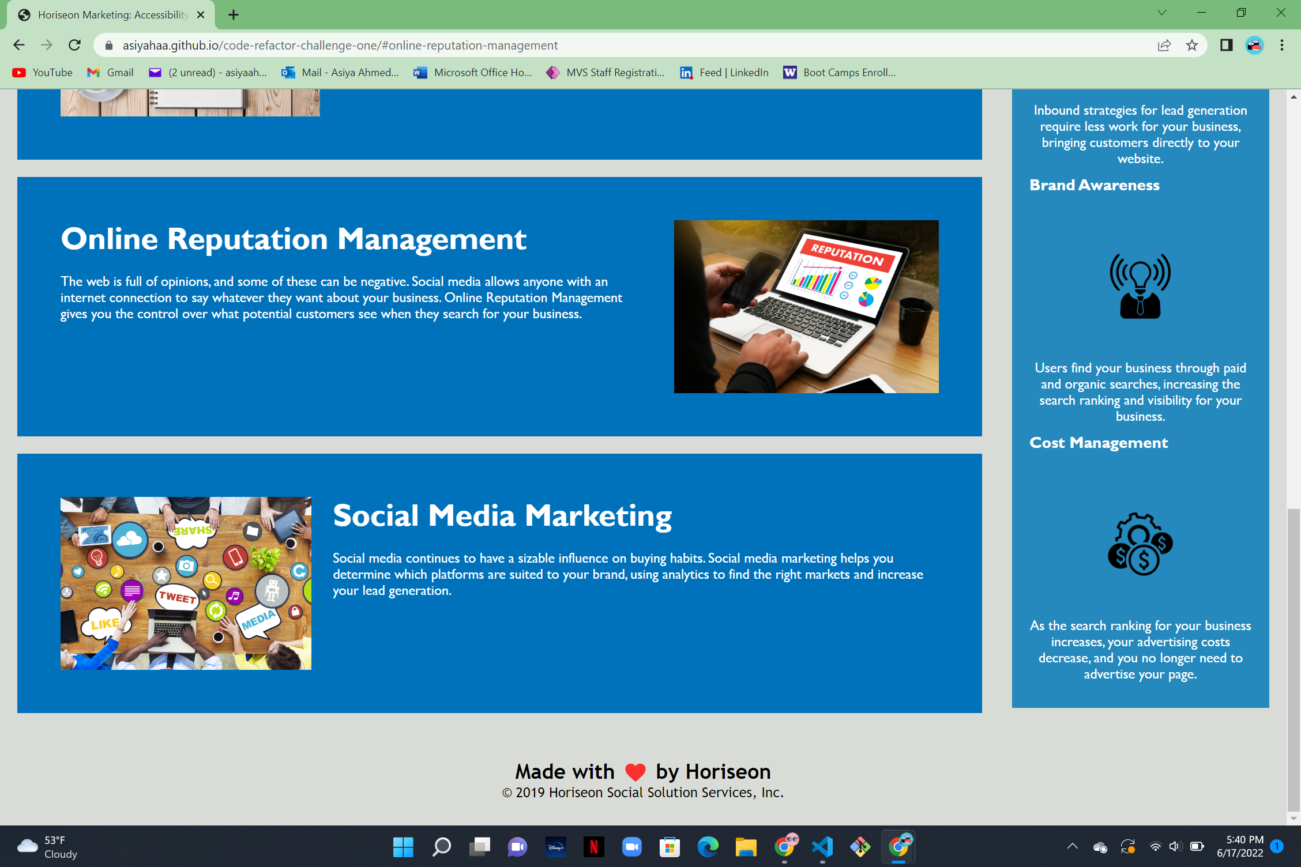The height and width of the screenshot is (867, 1301).
Task: Bookmark this page with star icon
Action: pos(1192,45)
